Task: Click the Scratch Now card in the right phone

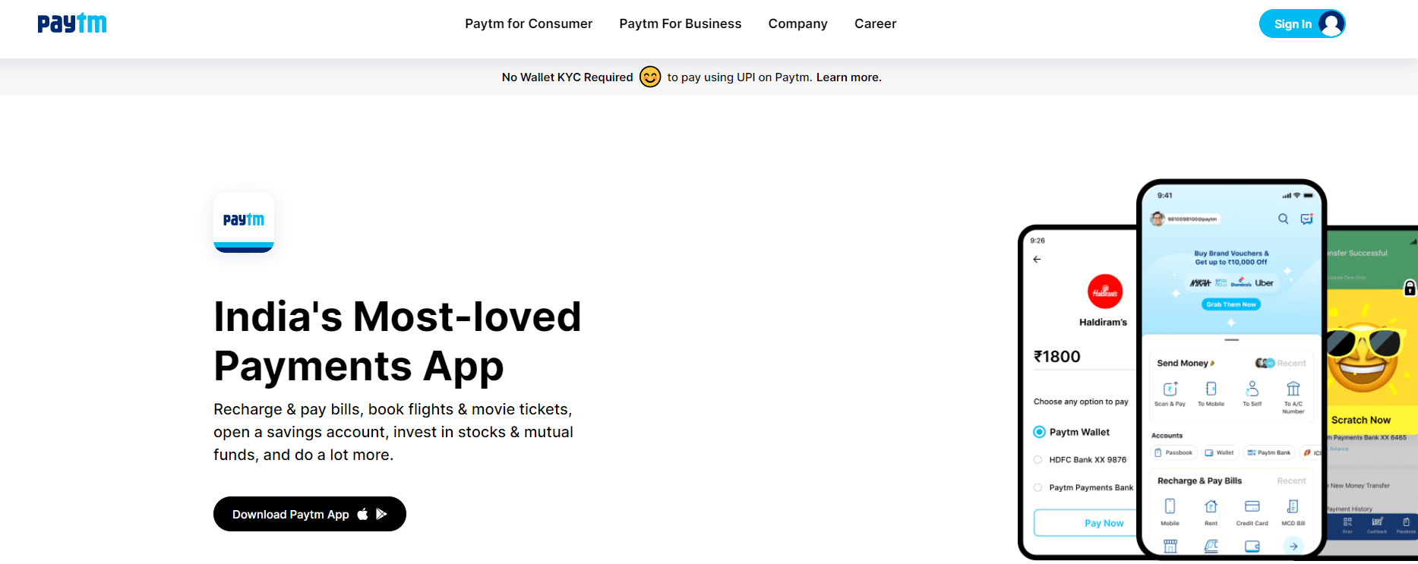Action: (x=1372, y=361)
